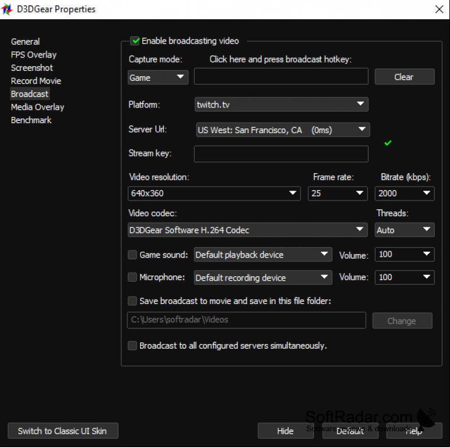This screenshot has width=450, height=447.
Task: Open the Capture mode dropdown
Action: coord(158,77)
